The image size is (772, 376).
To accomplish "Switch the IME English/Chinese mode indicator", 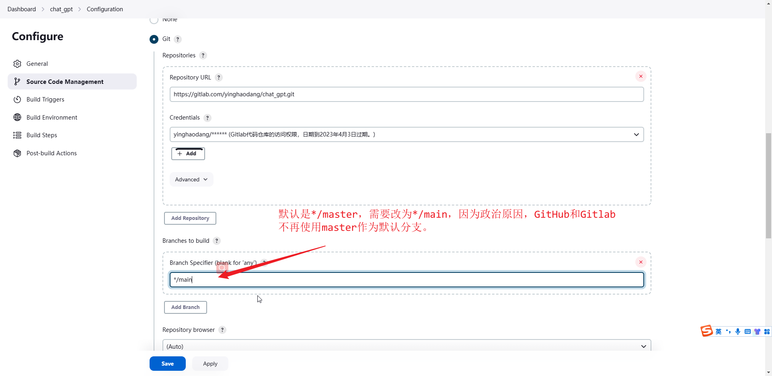I will click(719, 331).
